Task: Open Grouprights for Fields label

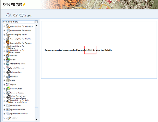Action: click(20, 39)
